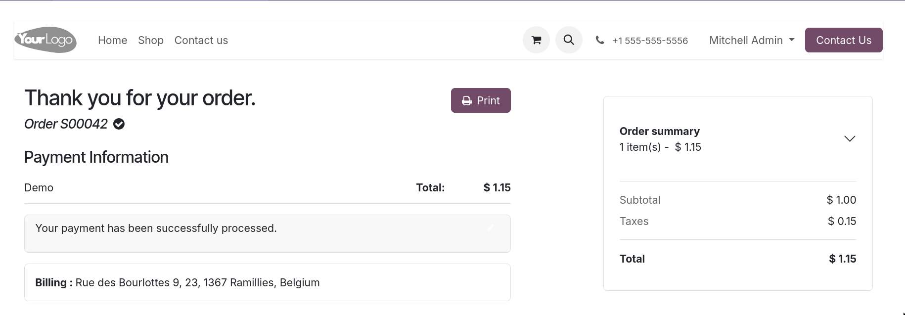Click the Print button label
The width and height of the screenshot is (905, 315).
(x=488, y=101)
